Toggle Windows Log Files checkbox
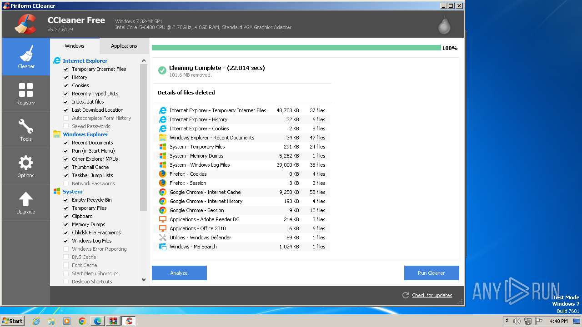This screenshot has height=327, width=582. pos(66,241)
